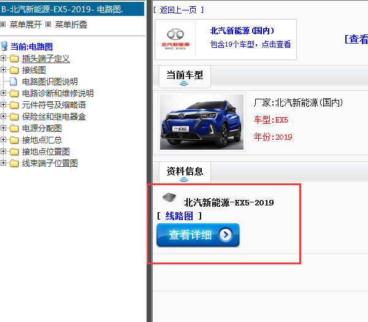This screenshot has width=368, height=322.
Task: Click the 菜单展开 list icon
Action: (3, 24)
